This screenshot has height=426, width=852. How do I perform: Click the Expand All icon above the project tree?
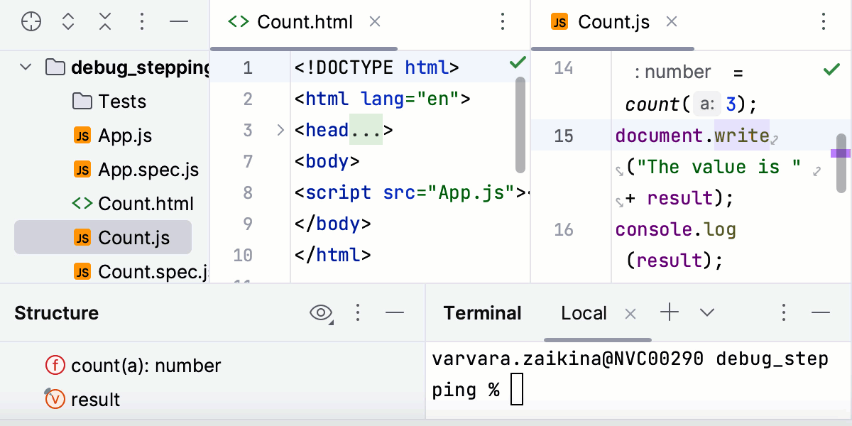[67, 22]
